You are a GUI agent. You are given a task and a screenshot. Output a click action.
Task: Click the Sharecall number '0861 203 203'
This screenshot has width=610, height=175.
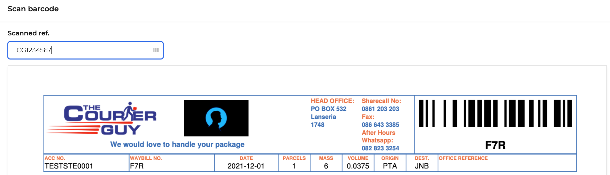click(x=380, y=109)
